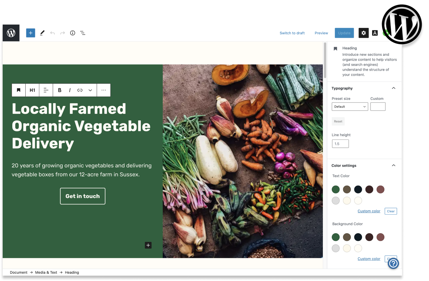This screenshot has height=281, width=429.
Task: Select Document in the breadcrumb bar
Action: (19, 272)
